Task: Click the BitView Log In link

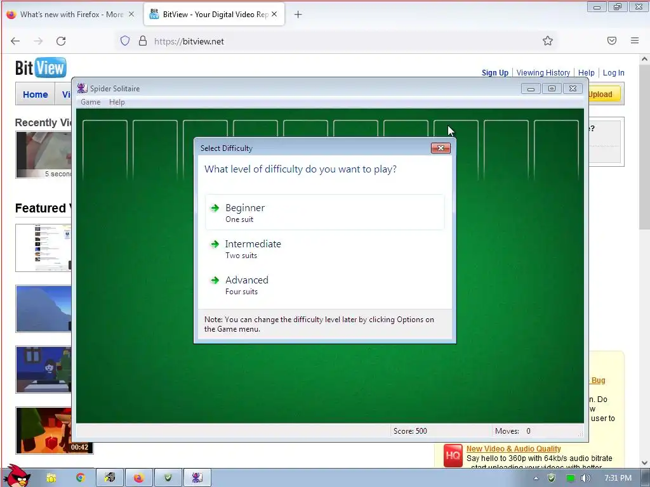Action: click(x=614, y=72)
